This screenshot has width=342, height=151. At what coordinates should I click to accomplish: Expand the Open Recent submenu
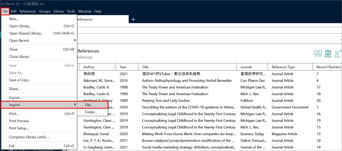(x=39, y=41)
